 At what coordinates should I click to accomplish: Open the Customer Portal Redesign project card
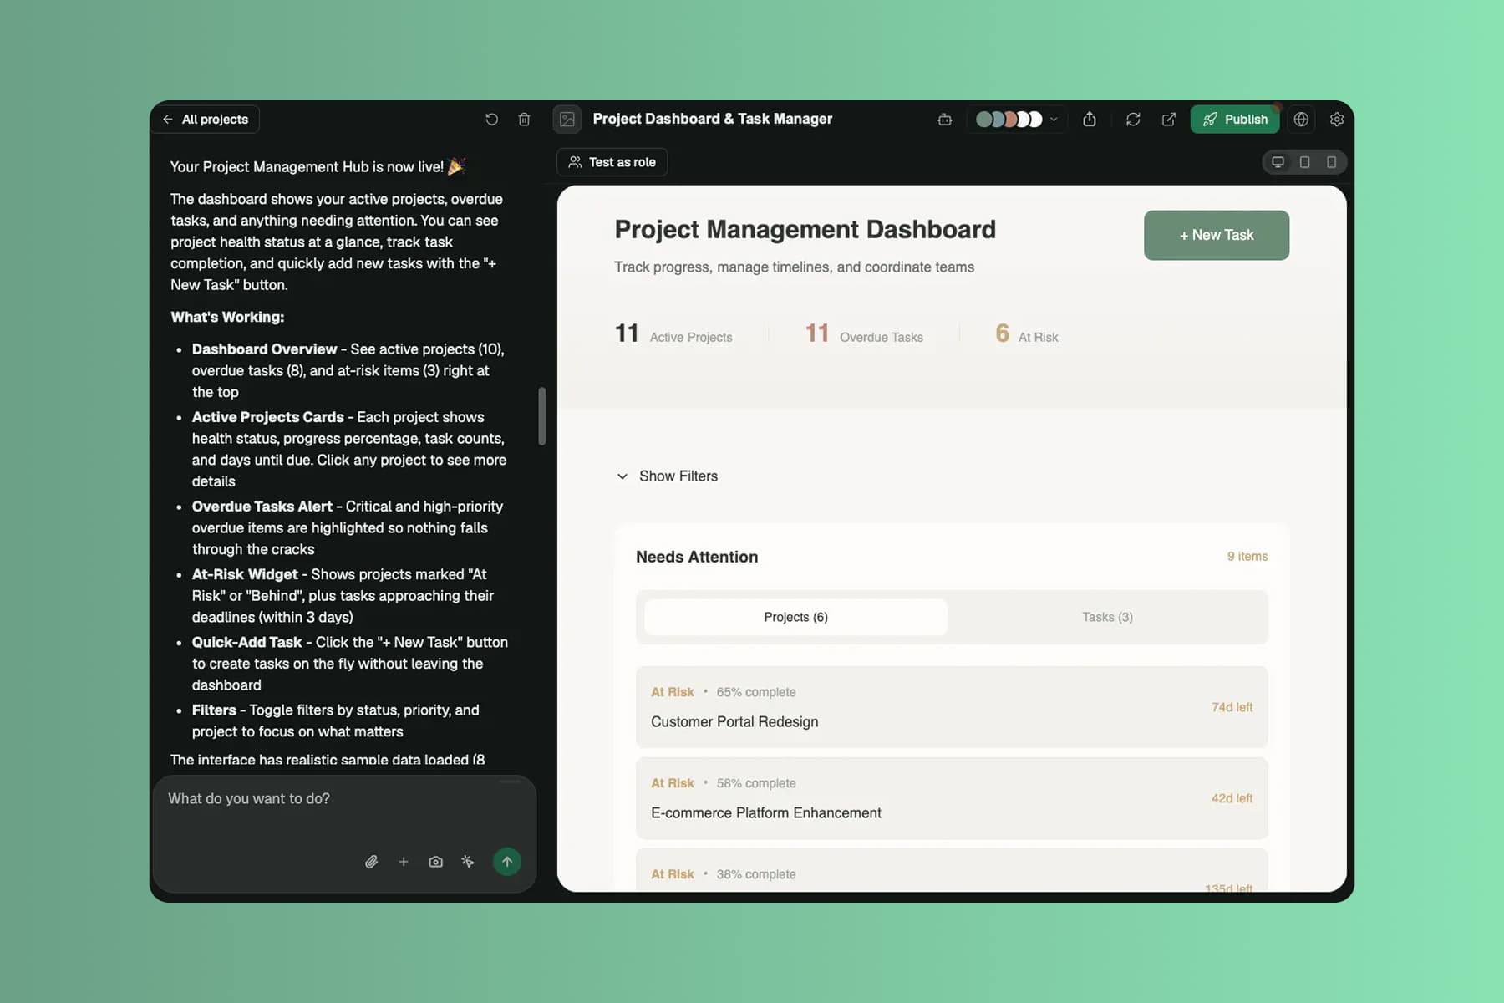tap(952, 707)
